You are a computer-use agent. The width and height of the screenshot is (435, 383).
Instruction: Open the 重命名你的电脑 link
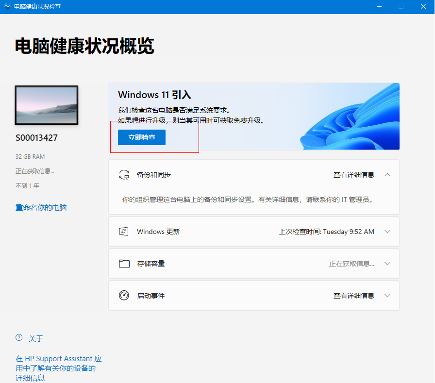tap(41, 207)
